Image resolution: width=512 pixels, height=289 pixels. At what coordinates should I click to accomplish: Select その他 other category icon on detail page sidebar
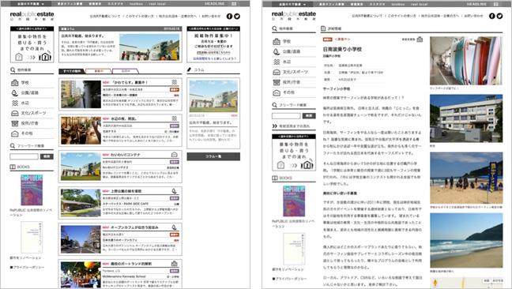pos(277,92)
